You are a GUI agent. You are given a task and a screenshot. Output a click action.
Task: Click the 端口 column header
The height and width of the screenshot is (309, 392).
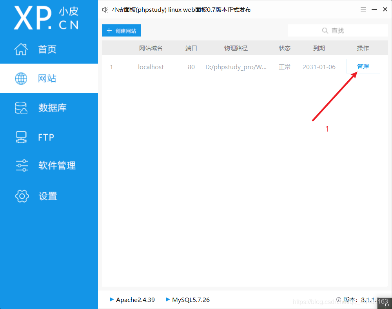coord(191,48)
